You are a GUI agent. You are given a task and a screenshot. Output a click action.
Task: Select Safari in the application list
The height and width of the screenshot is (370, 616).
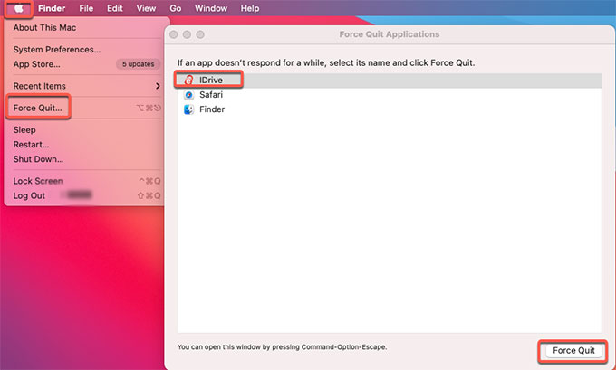coord(211,95)
